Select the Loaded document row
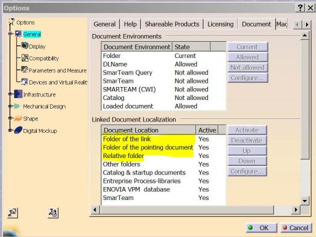This screenshot has width=316, height=237. (164, 106)
